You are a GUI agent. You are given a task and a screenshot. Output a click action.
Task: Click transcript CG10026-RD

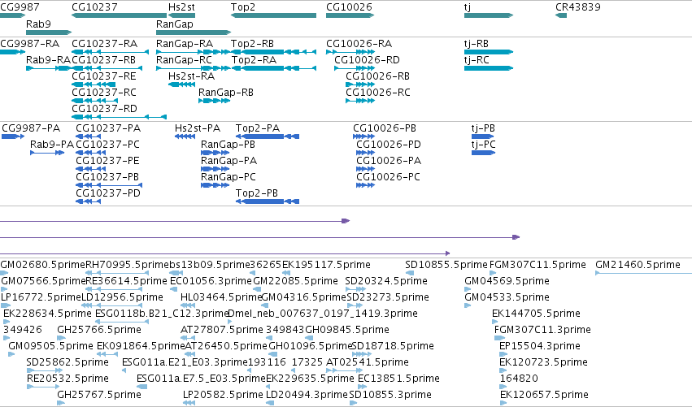(x=355, y=68)
